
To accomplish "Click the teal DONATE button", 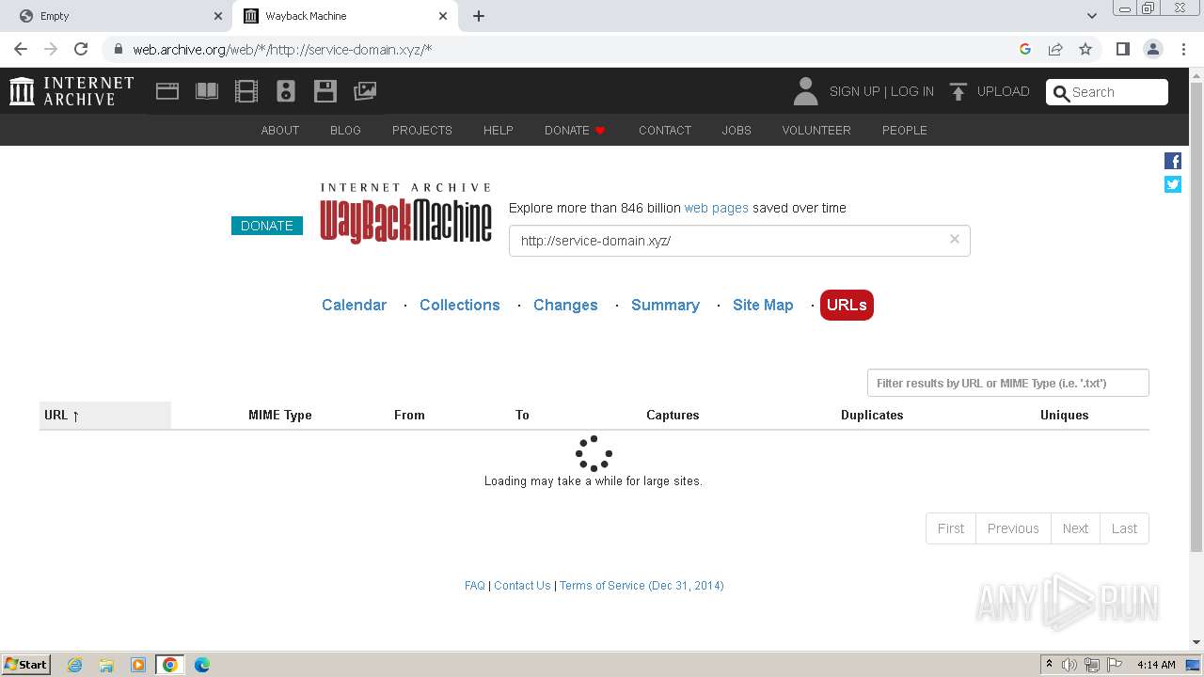I will tap(267, 226).
